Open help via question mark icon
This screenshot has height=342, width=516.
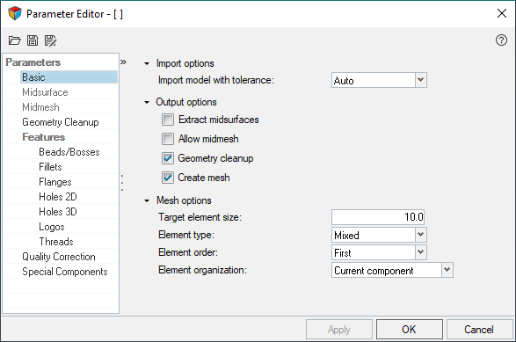pyautogui.click(x=501, y=40)
